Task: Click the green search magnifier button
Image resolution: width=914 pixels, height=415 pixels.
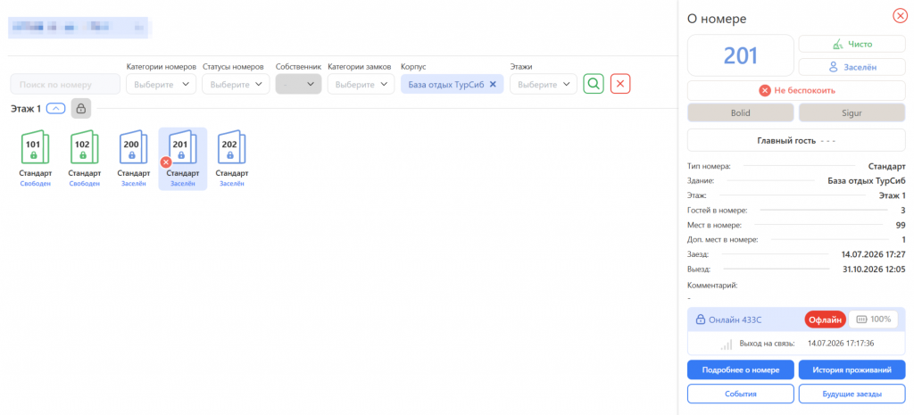Action: pos(594,84)
